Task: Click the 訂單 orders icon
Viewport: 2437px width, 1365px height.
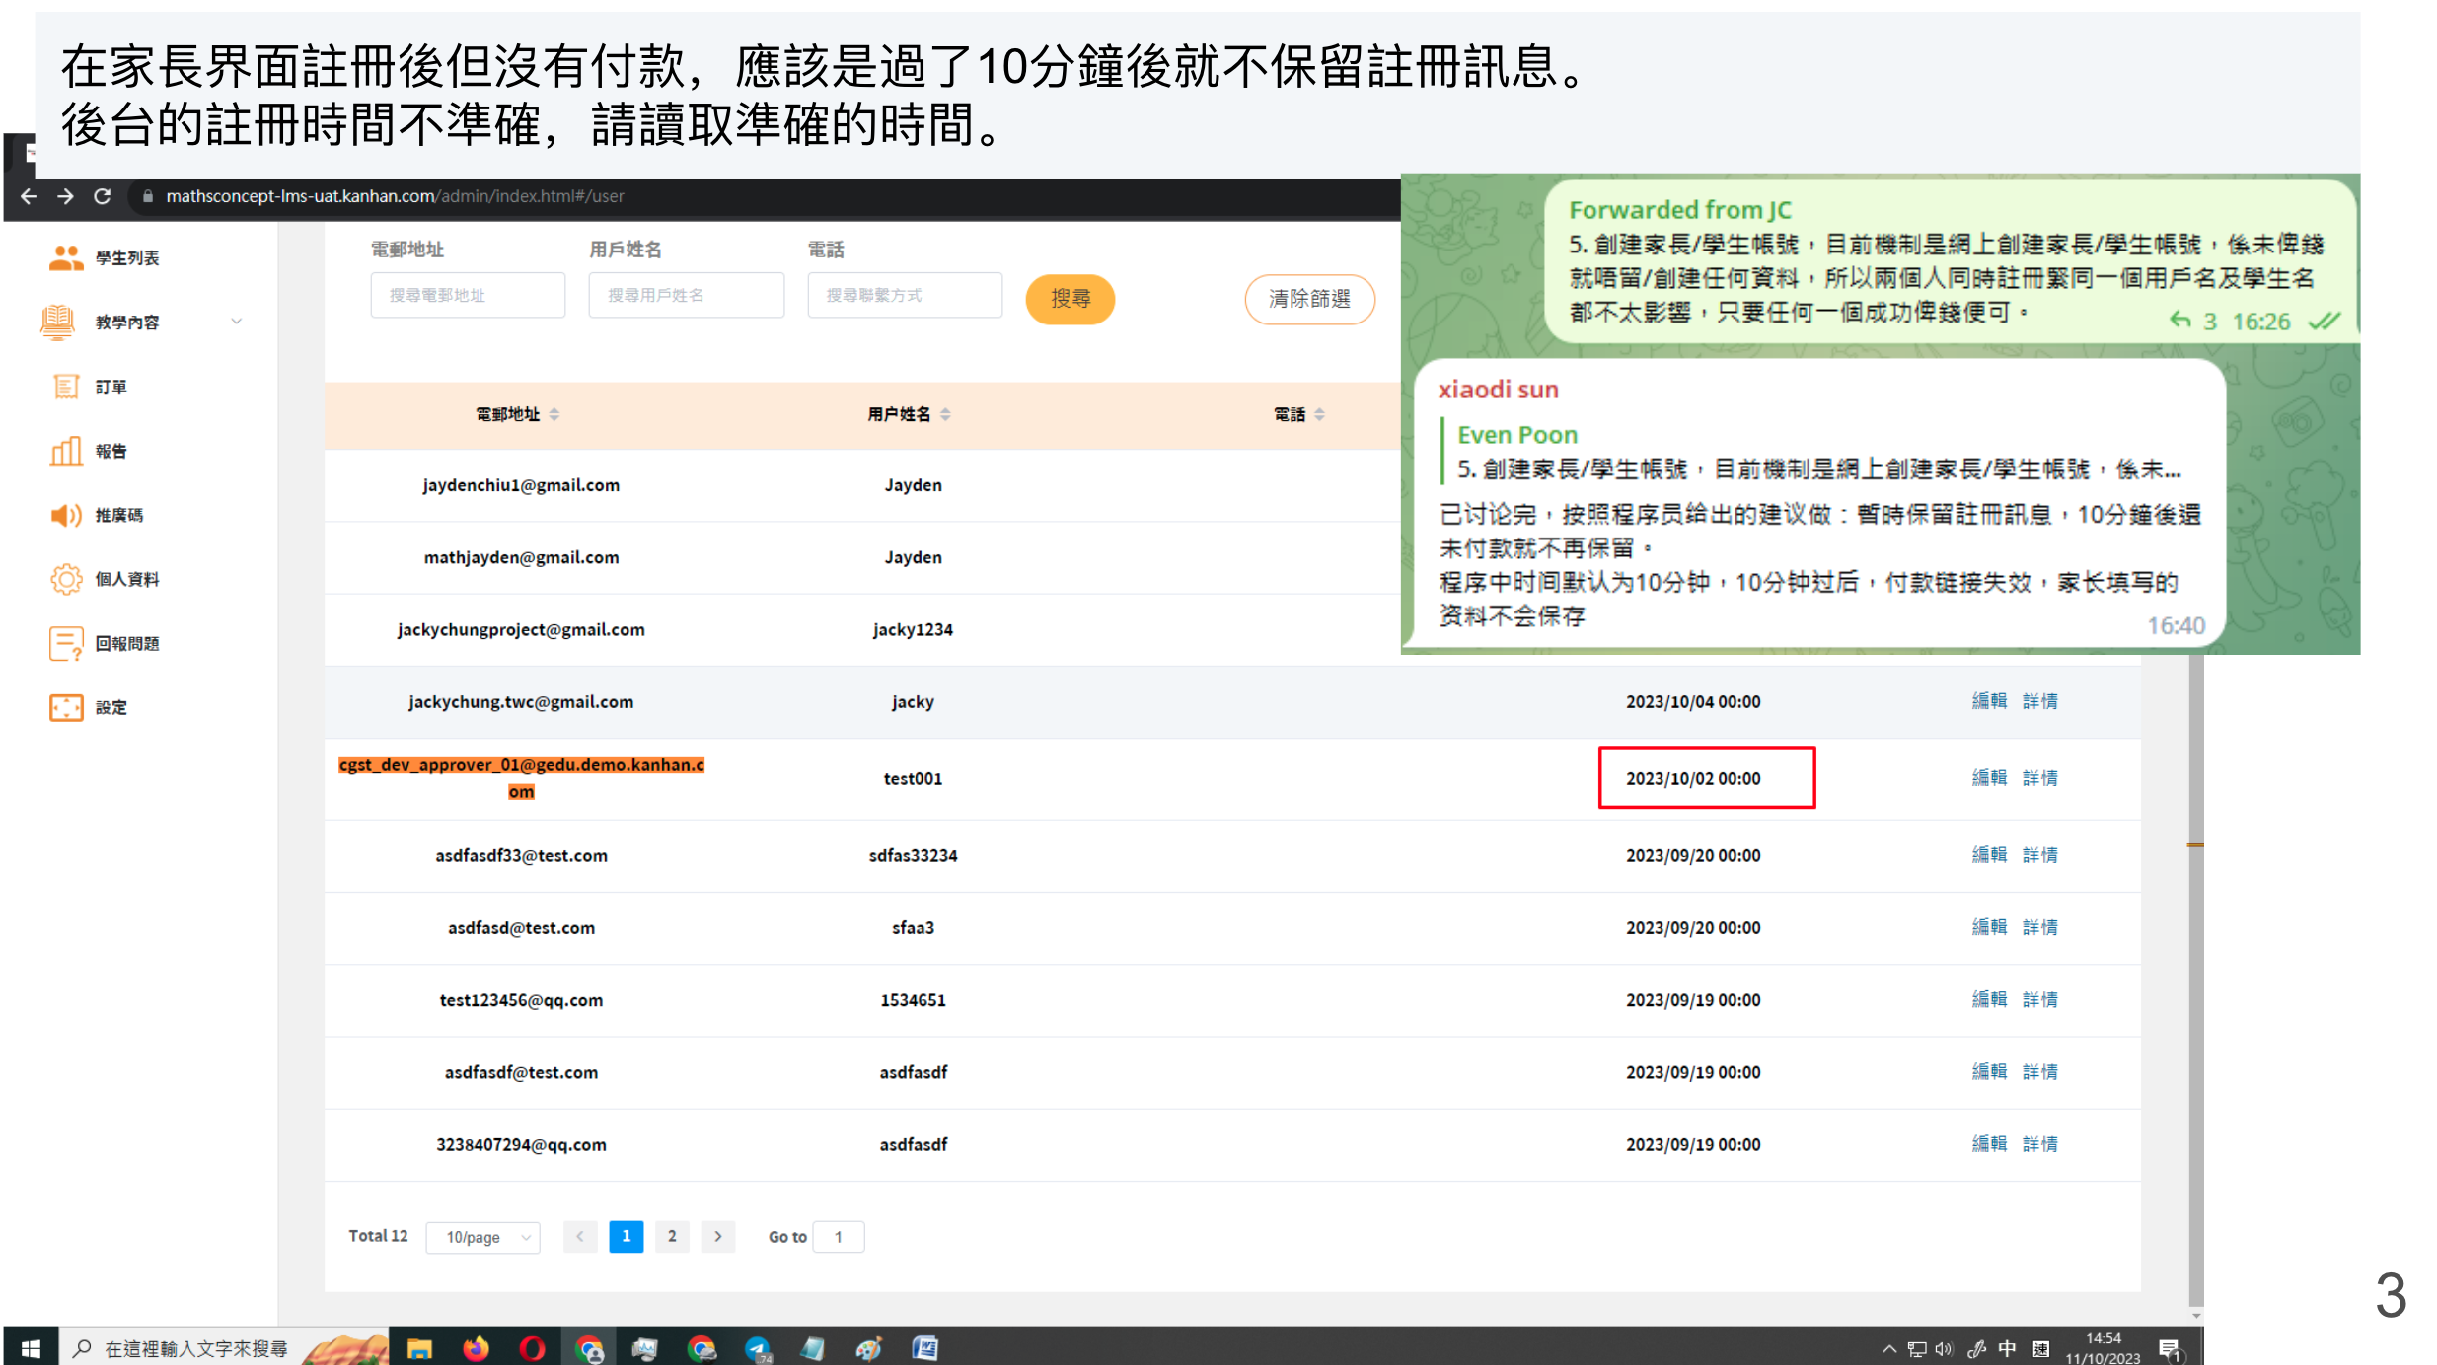Action: (x=65, y=387)
